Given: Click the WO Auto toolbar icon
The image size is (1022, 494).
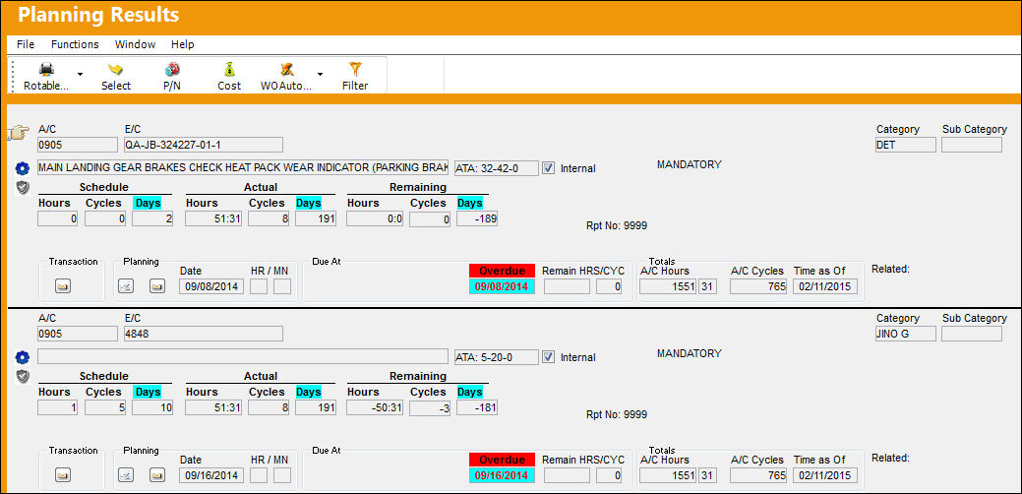Looking at the screenshot, I should [x=286, y=69].
